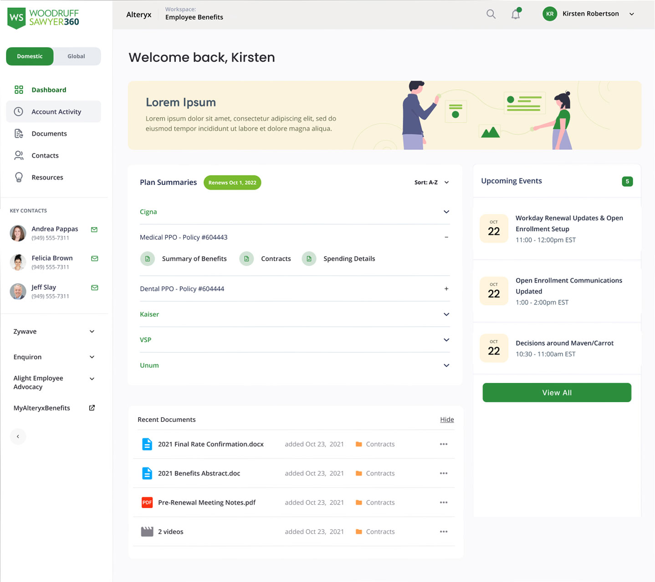The width and height of the screenshot is (655, 582).
Task: Collapse sidebar with the left arrow button
Action: pyautogui.click(x=18, y=436)
